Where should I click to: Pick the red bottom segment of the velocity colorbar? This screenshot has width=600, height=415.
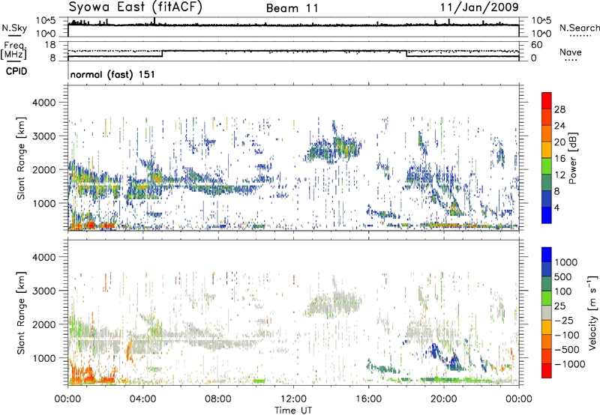[547, 371]
